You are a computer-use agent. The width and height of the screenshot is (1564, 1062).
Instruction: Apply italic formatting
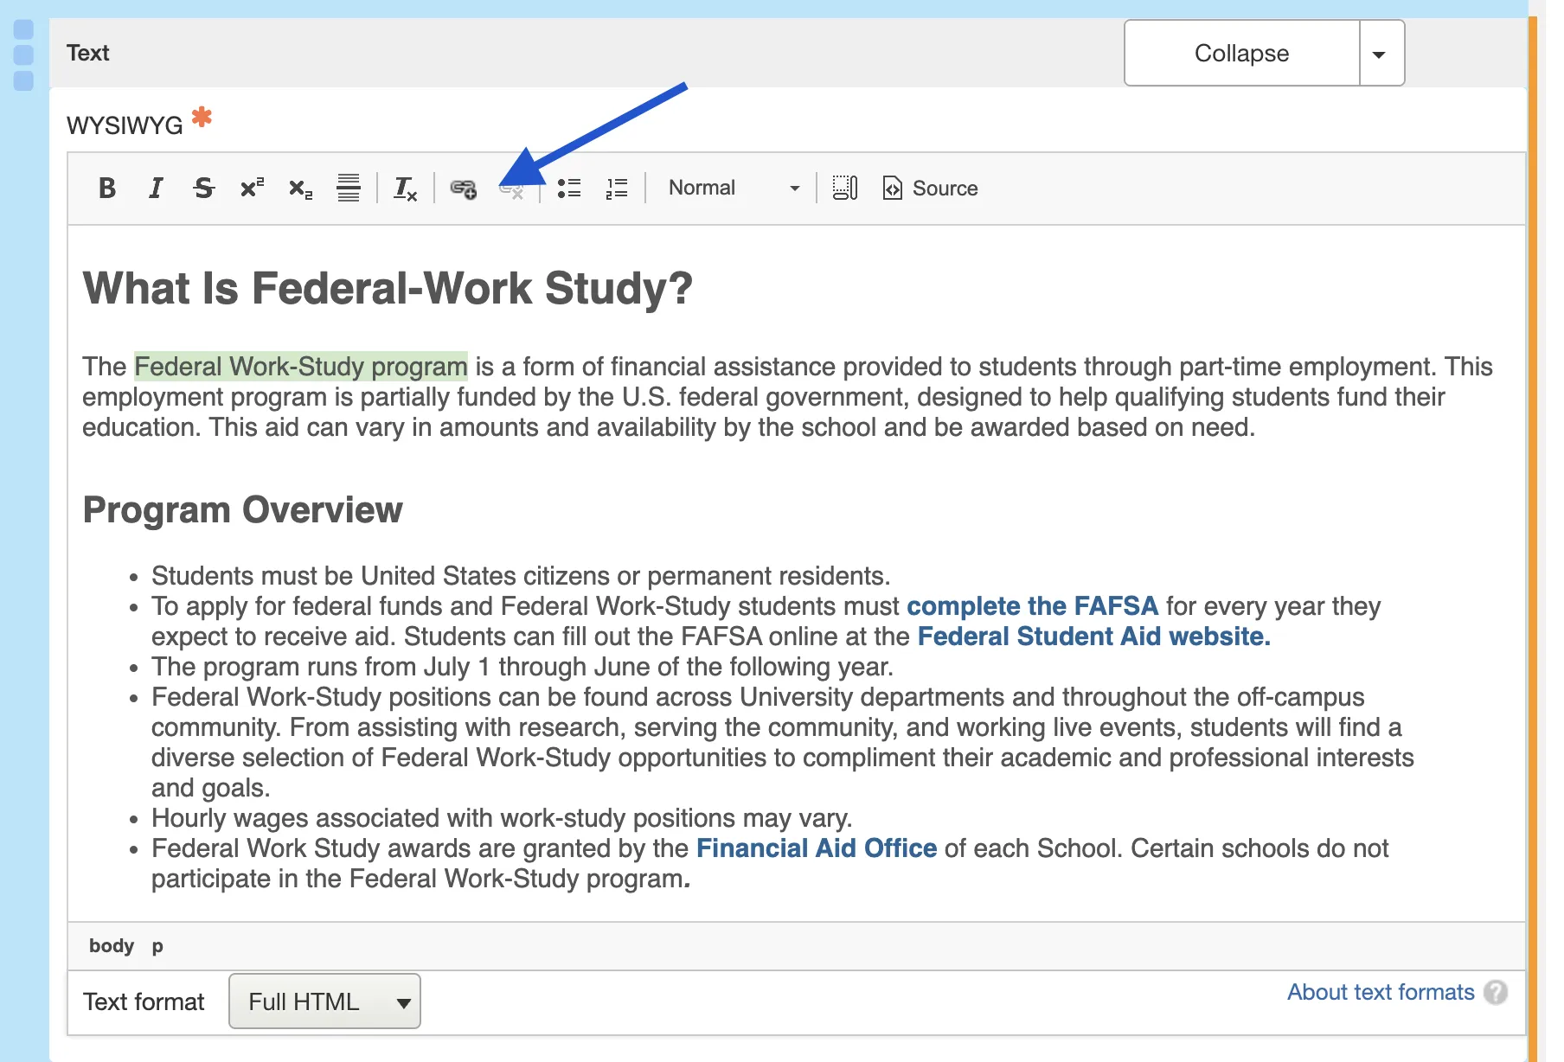(156, 188)
